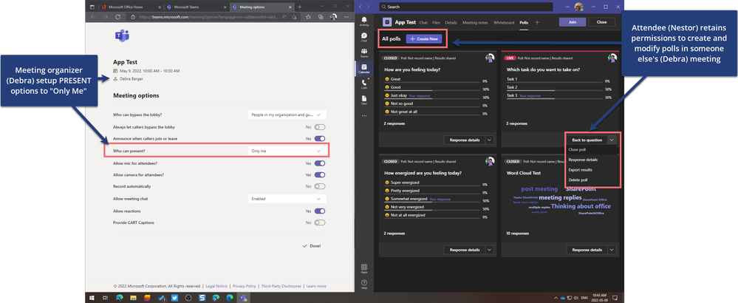The image size is (738, 303).
Task: Open Teams section in left rail
Action: pos(363,52)
